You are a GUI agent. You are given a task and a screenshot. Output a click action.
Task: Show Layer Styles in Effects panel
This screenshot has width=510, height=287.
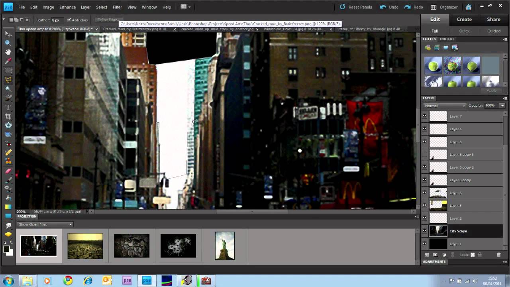[437, 47]
